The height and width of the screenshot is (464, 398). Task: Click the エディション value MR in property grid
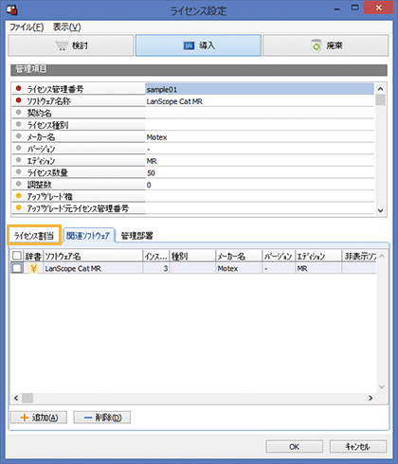tap(260, 161)
